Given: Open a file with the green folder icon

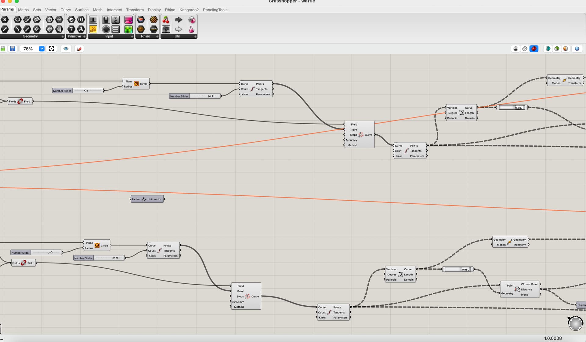Looking at the screenshot, I should 3,49.
